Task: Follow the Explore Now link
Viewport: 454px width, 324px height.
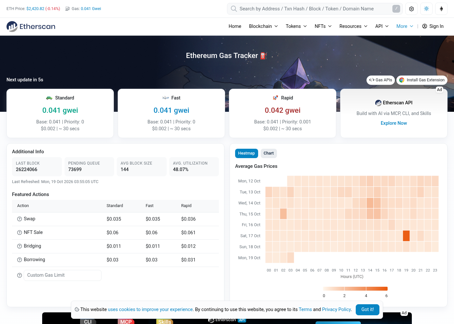Action: (x=394, y=123)
